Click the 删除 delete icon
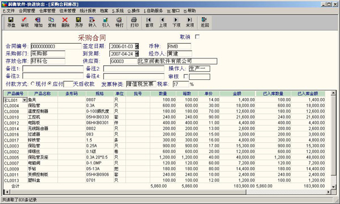This screenshot has height=204, width=340. coord(65,22)
